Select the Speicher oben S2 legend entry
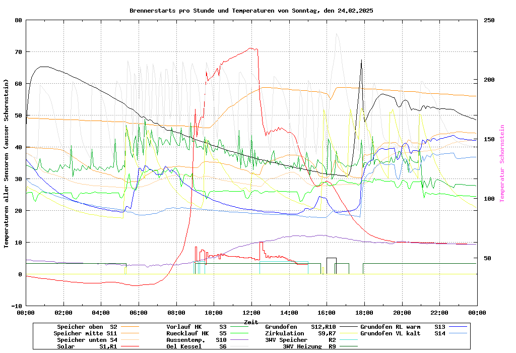516x353 pixels. pos(87,327)
